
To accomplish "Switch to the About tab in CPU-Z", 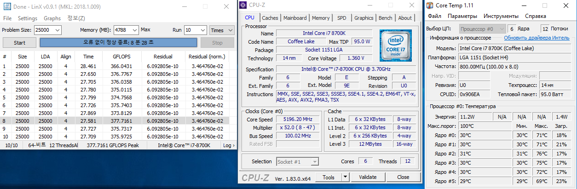I will tap(405, 18).
